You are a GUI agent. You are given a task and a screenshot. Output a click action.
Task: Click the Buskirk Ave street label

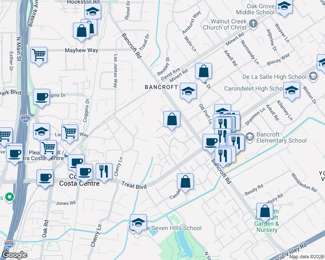[x=33, y=13]
